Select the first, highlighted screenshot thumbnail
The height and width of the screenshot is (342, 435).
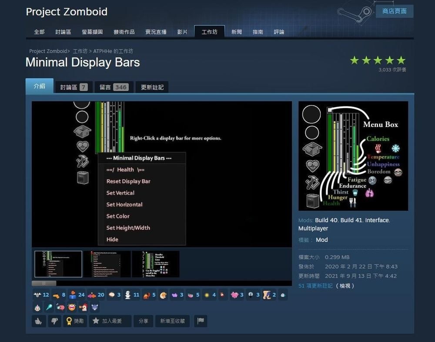pos(58,264)
